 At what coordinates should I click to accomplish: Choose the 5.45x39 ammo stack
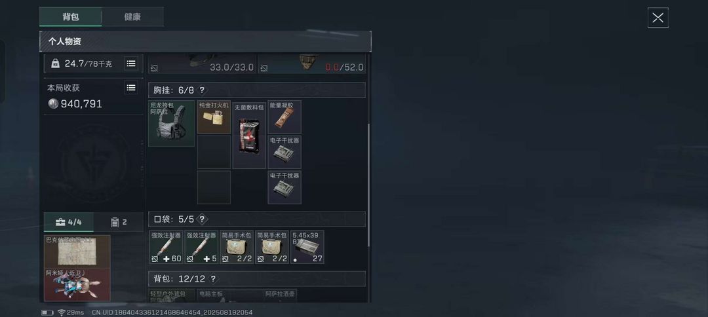click(307, 247)
